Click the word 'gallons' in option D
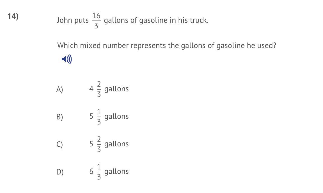The image size is (323, 193). 116,172
